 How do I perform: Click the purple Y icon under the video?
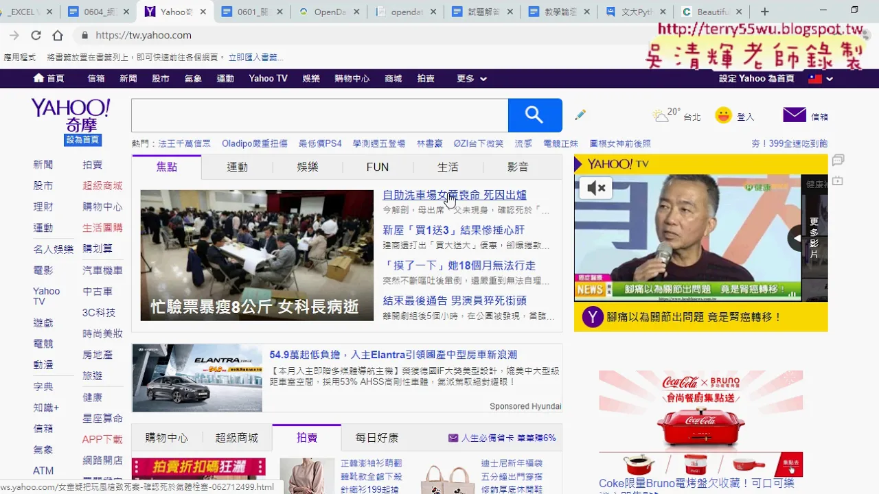[593, 317]
